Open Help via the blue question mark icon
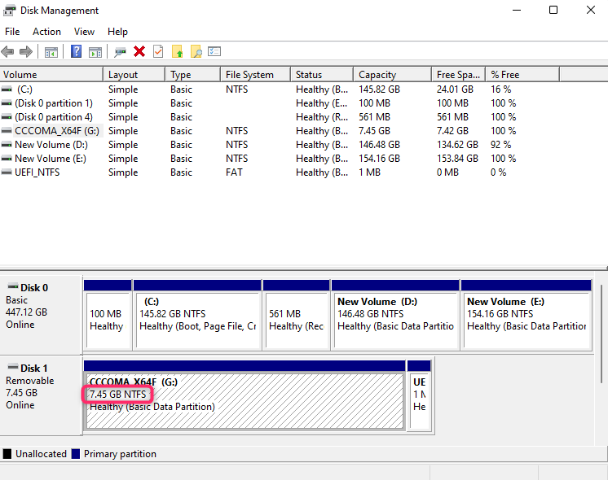 coord(76,51)
